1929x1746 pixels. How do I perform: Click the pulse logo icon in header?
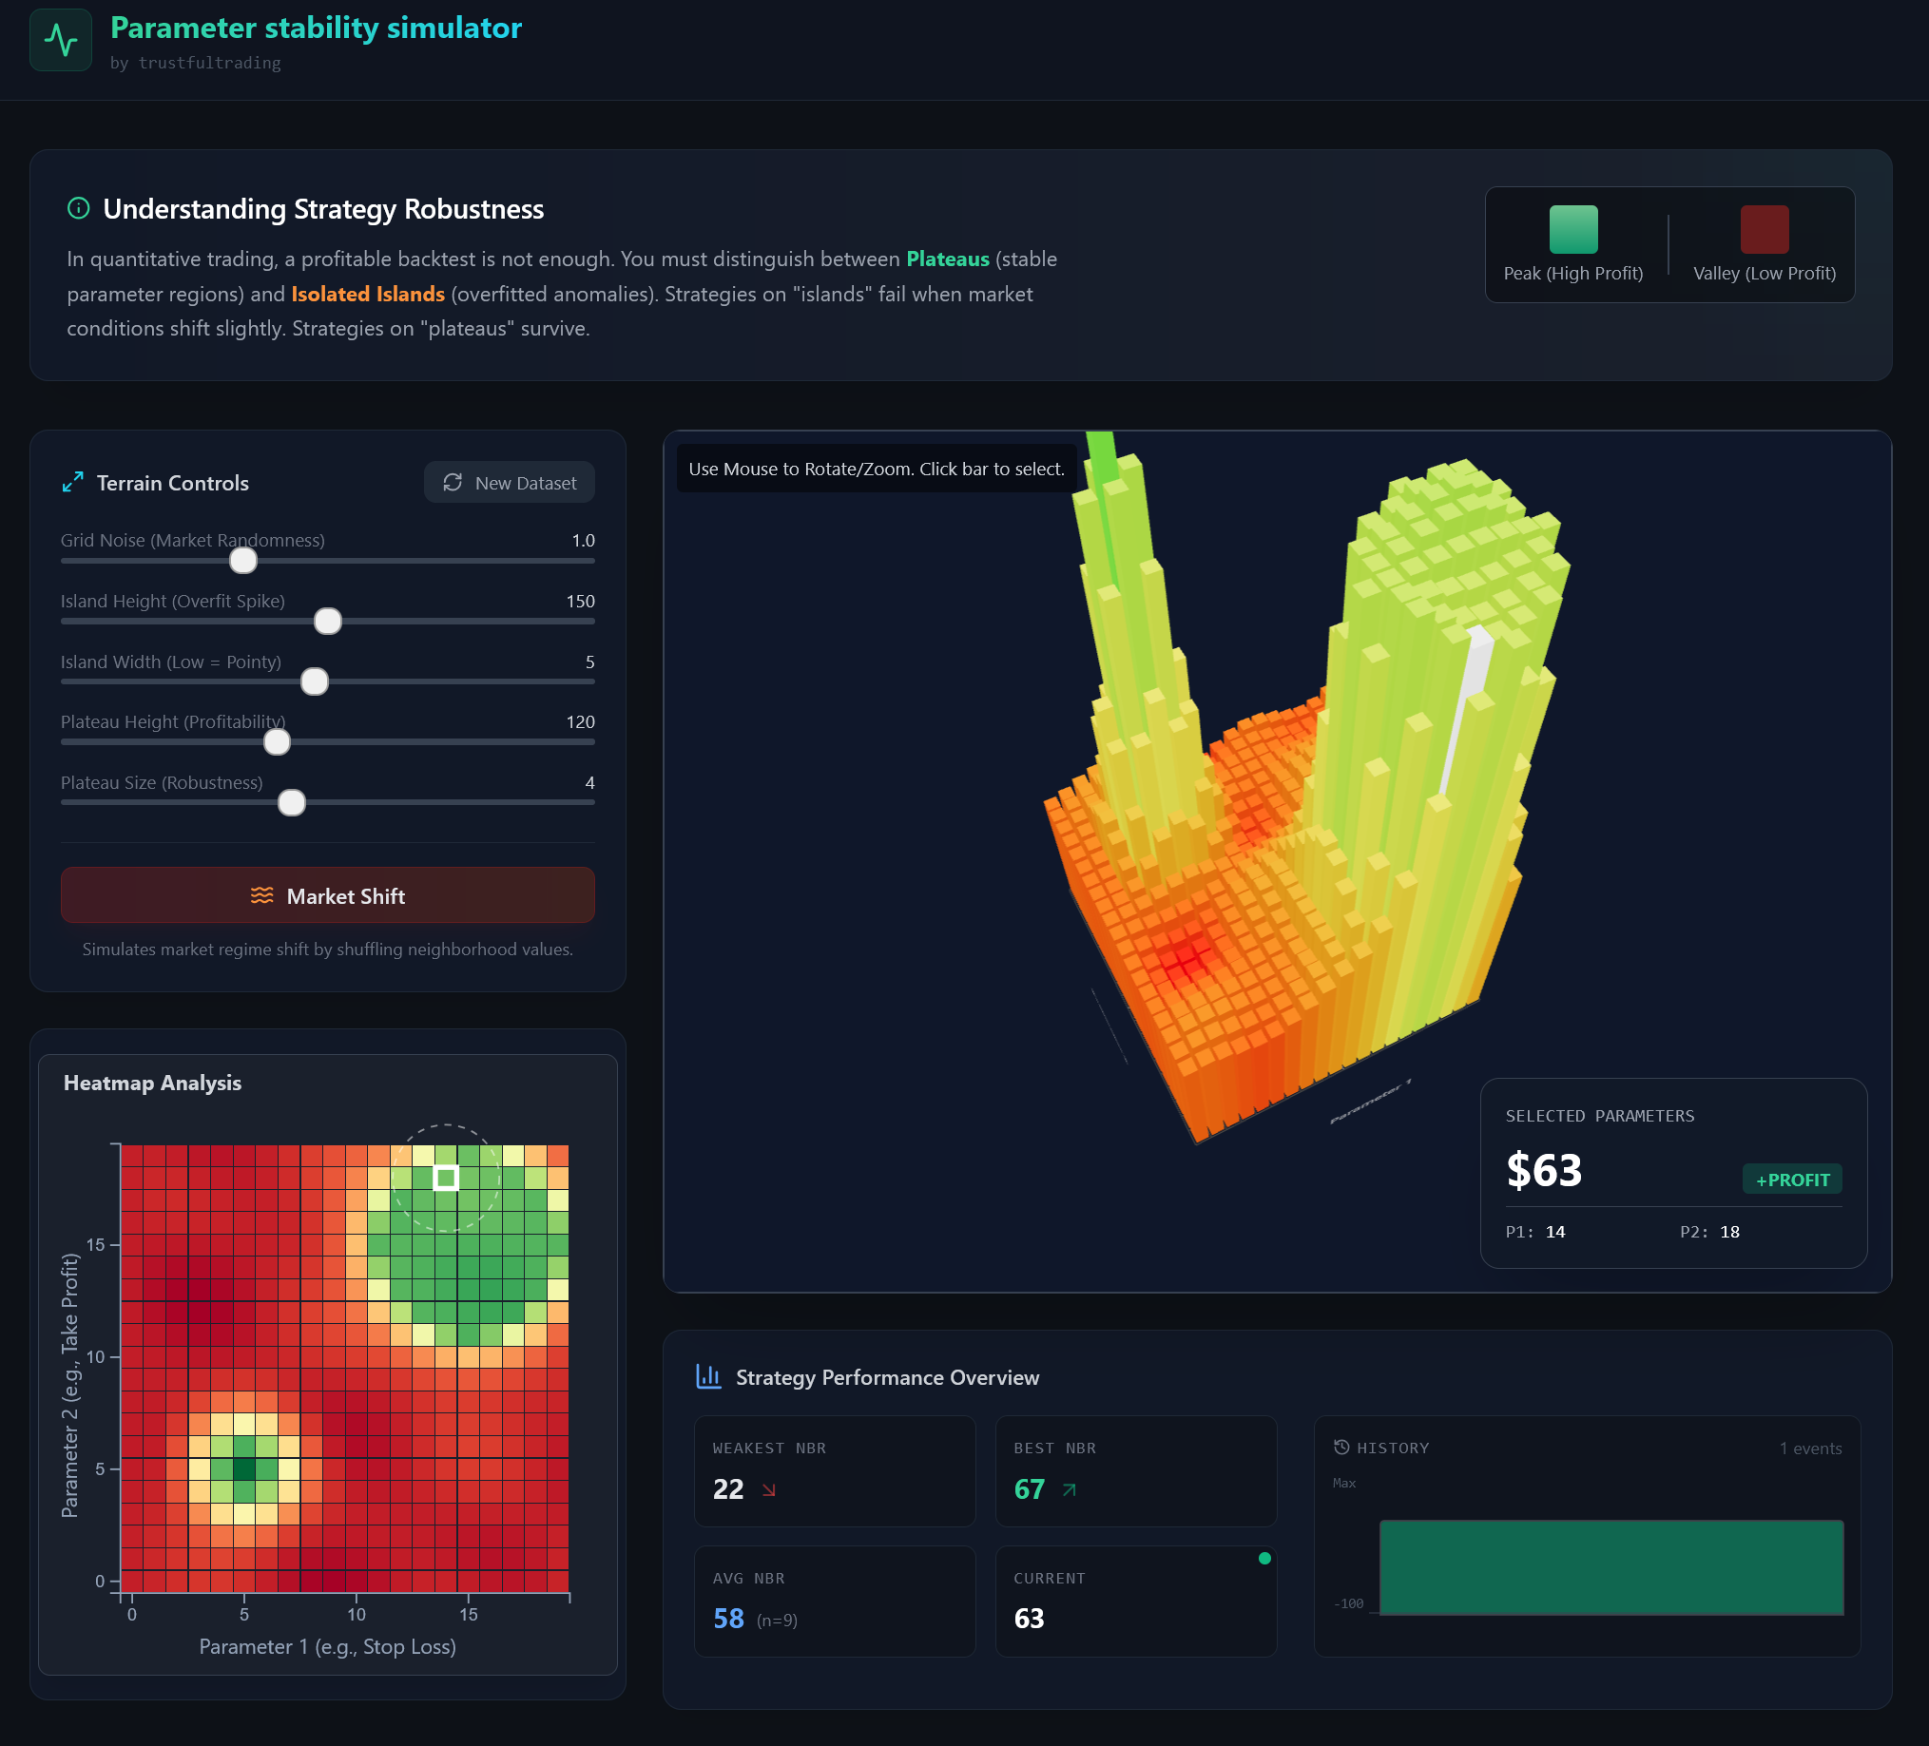click(60, 40)
